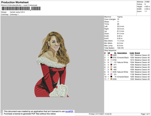Screen dimensions: 151x116
Task: Click the Height value 4.80 in
Action: (147, 6)
